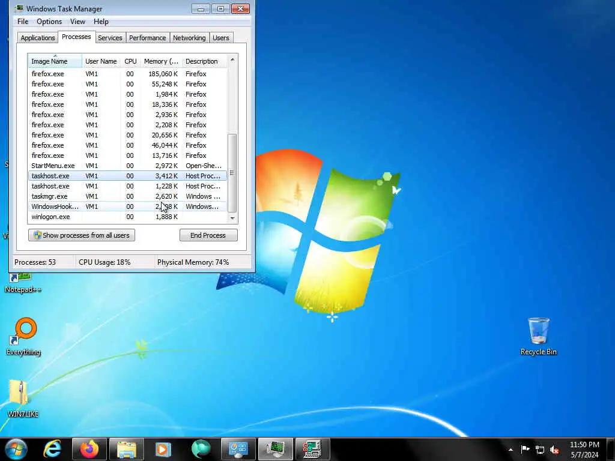The height and width of the screenshot is (461, 615).
Task: Select the Notepad++ desktop shortcut
Action: point(23,284)
